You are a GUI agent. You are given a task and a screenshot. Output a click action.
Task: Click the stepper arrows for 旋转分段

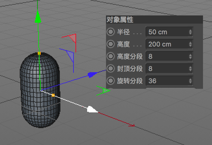[191, 81]
